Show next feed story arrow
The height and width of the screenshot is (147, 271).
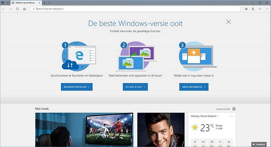click(x=131, y=140)
